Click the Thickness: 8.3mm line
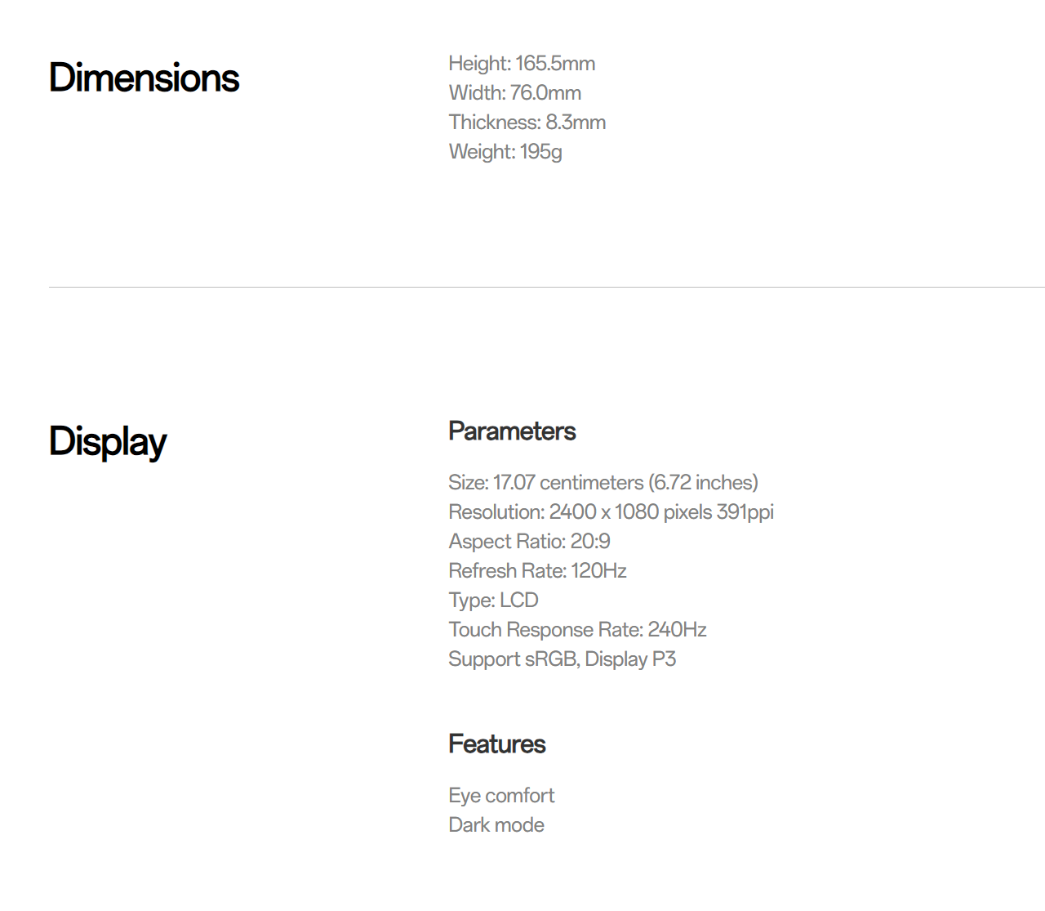The width and height of the screenshot is (1045, 911). 527,123
